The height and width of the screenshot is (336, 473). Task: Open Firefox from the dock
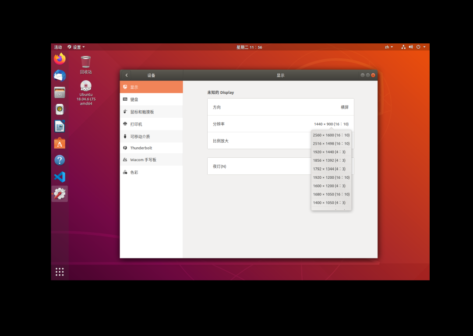60,59
